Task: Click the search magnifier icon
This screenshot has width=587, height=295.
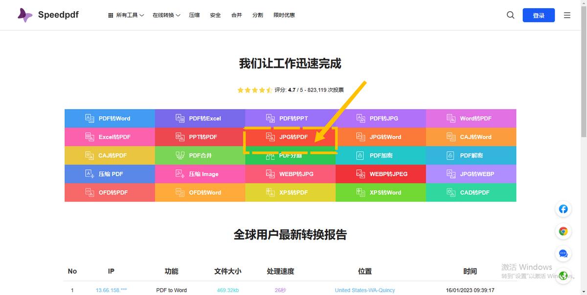Action: [x=510, y=15]
